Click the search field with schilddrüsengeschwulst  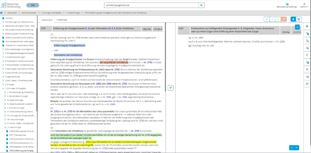(151, 6)
